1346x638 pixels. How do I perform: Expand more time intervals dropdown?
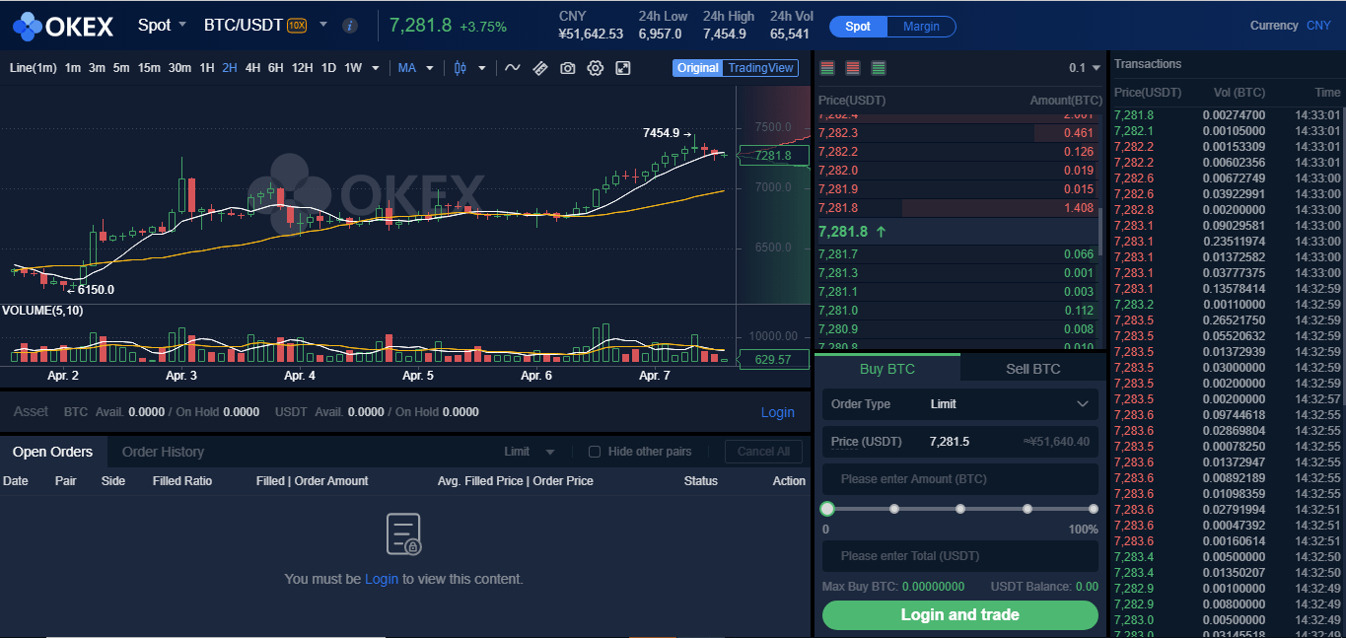(x=376, y=68)
